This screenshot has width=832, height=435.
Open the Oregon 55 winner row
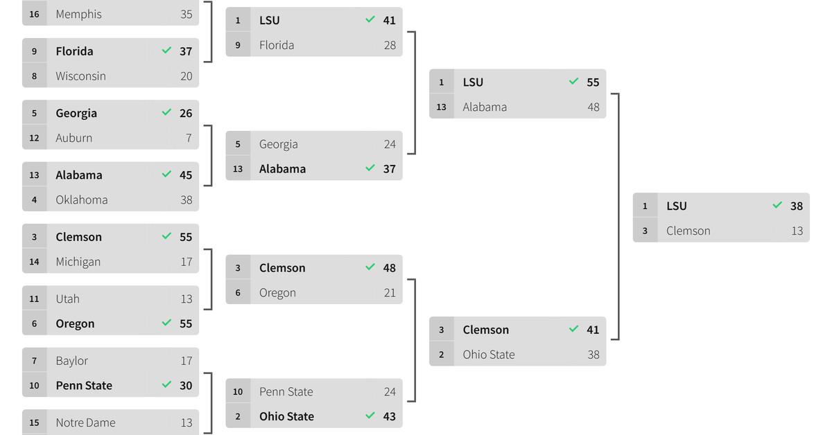[x=110, y=323]
